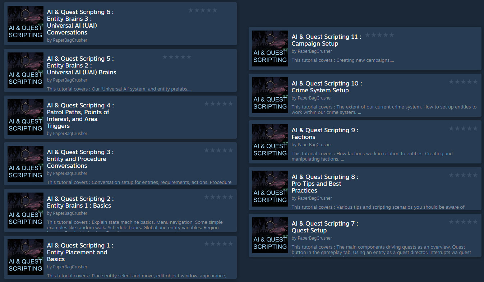Open the AI & Quest Scripting 6 thumbnail
Screen dimensions: 484x282
pyautogui.click(x=26, y=24)
